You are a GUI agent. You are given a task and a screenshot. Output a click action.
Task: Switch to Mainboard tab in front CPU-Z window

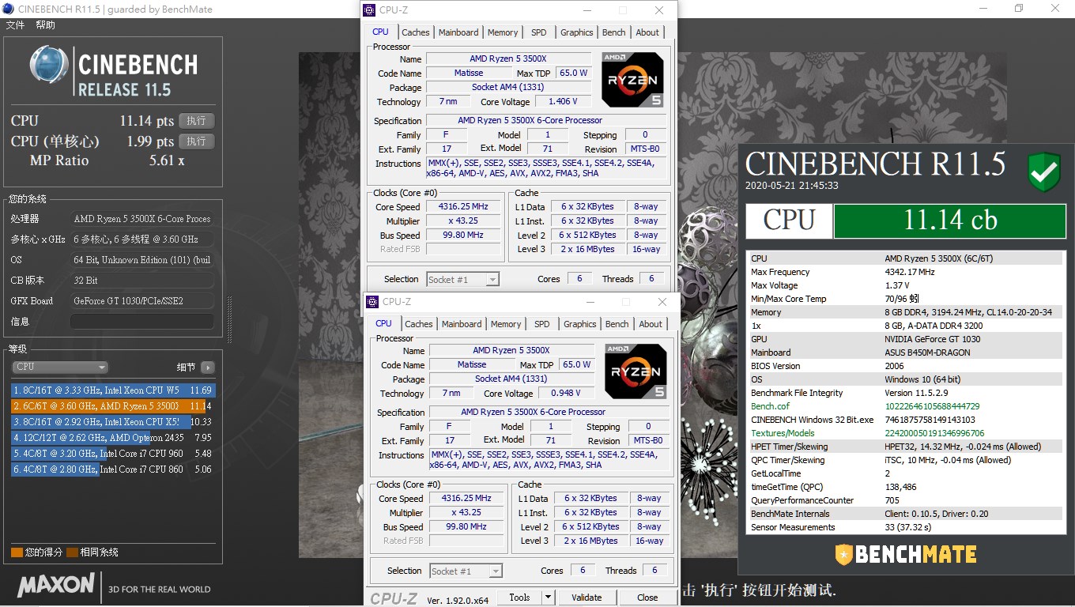tap(462, 324)
